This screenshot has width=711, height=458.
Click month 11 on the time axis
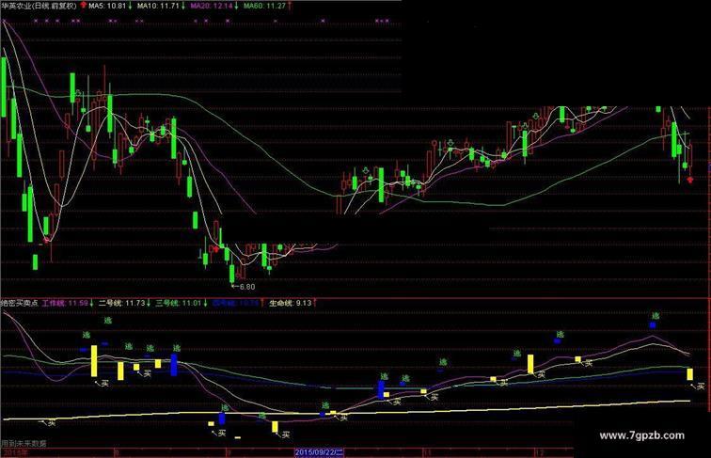[x=427, y=452]
